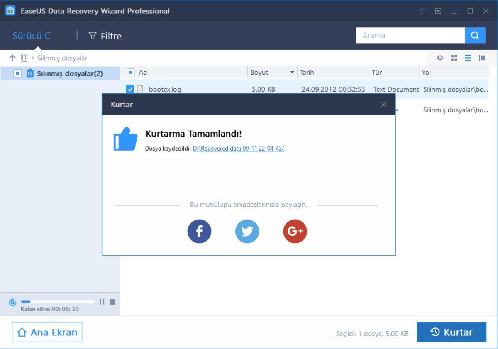Go up one folder level
The image size is (498, 349).
click(12, 58)
